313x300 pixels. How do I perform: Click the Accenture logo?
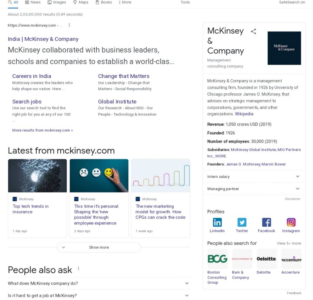click(291, 259)
